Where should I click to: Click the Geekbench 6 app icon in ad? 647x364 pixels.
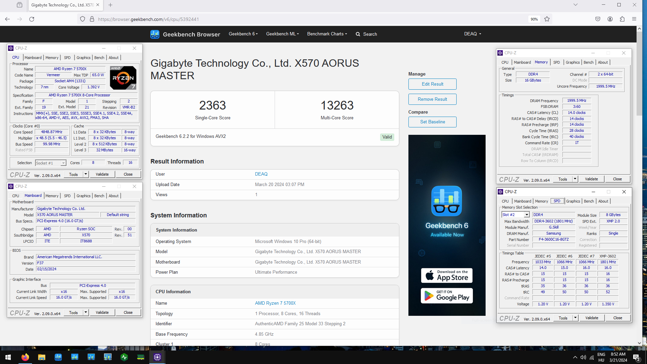[446, 201]
